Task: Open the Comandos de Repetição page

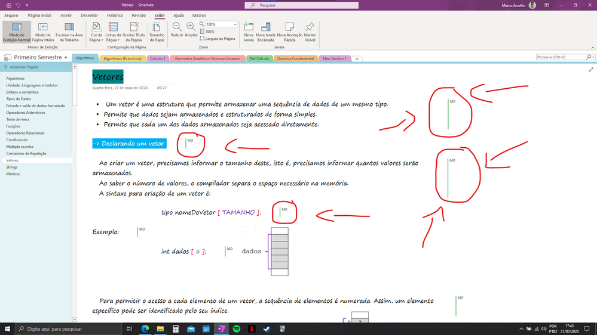Action: click(26, 153)
